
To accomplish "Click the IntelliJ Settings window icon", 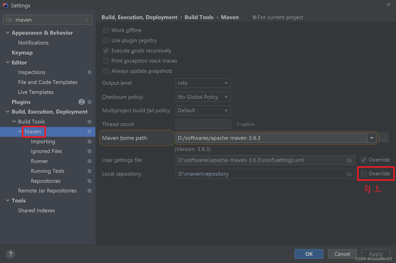I will coord(5,5).
